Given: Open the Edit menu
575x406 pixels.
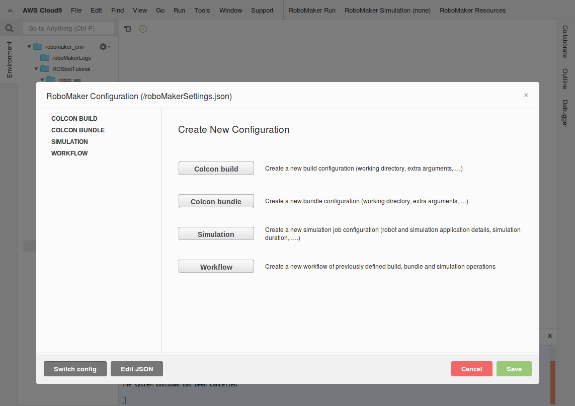Looking at the screenshot, I should click(96, 10).
